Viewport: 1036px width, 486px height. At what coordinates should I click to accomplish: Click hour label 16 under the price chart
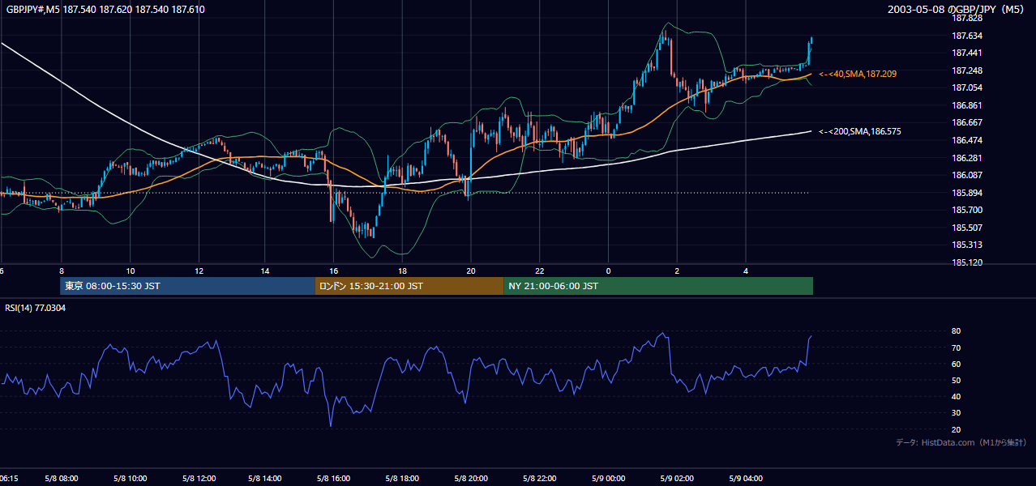334,270
